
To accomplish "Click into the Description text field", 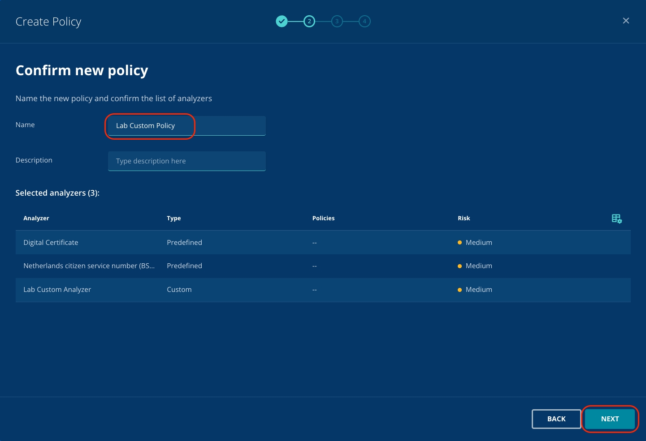I will coord(186,161).
